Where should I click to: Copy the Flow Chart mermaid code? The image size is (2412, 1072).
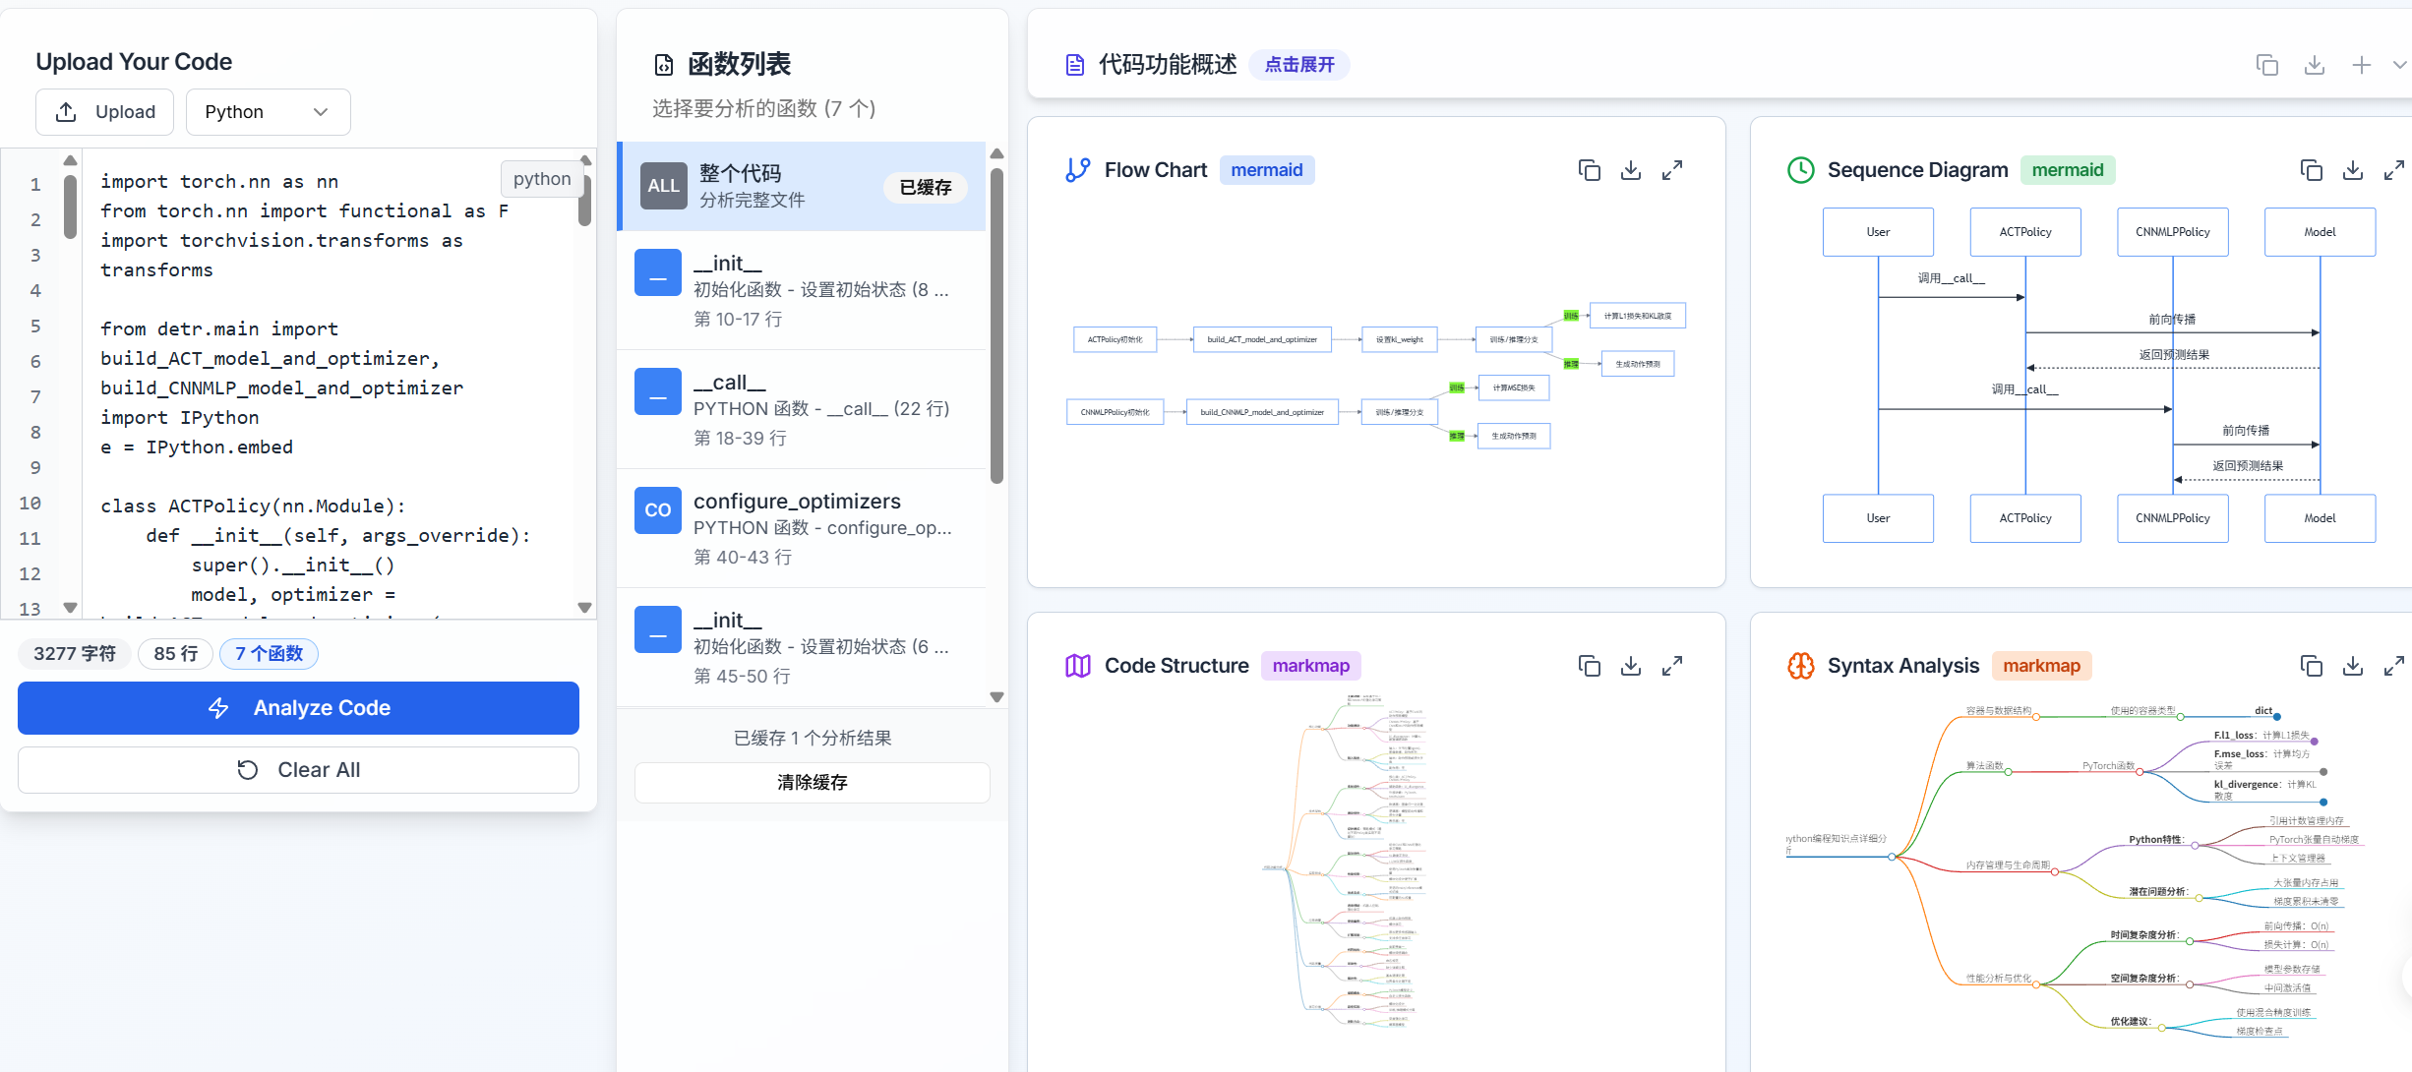[1590, 169]
